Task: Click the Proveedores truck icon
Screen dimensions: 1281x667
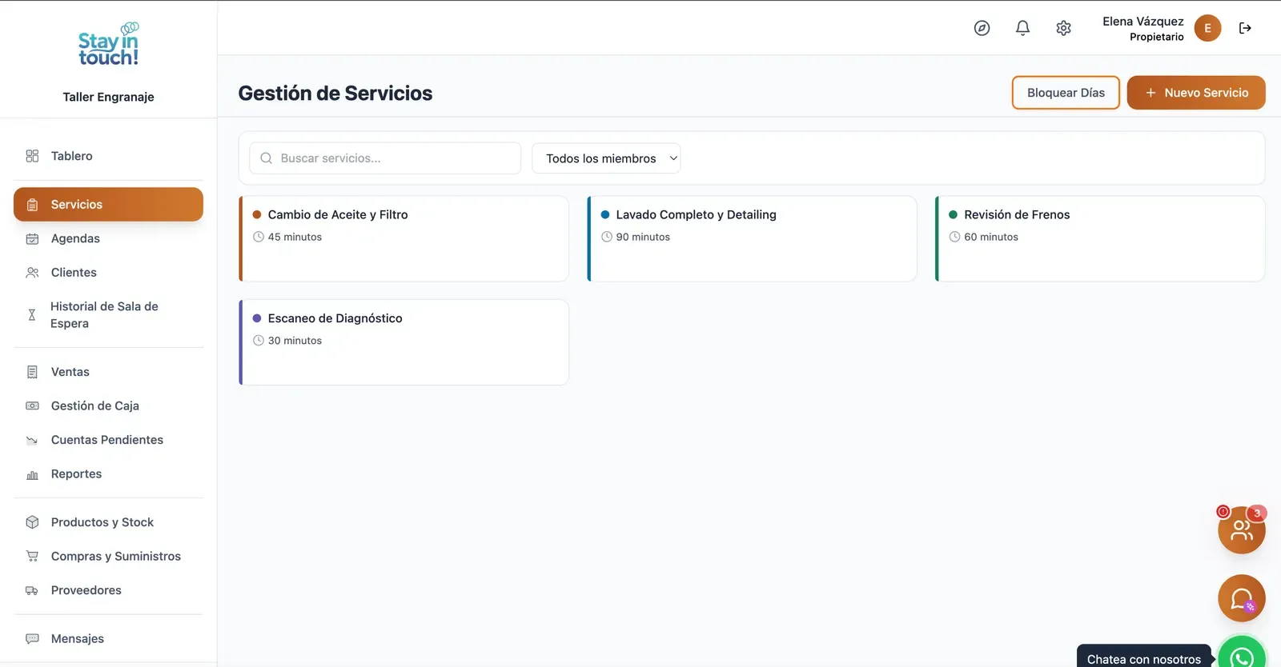Action: (x=32, y=590)
